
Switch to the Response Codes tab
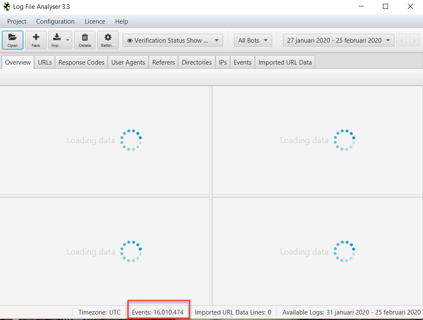(81, 62)
